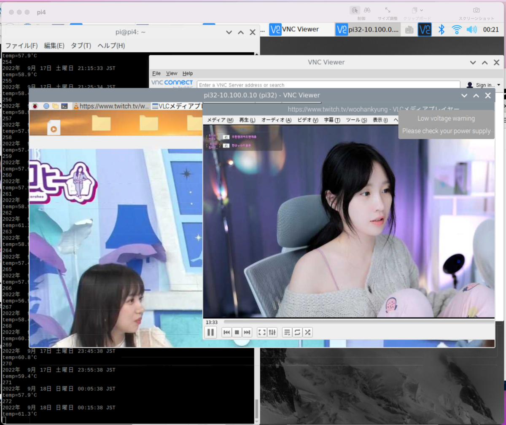Click VLC elapsed time 13:33
The width and height of the screenshot is (506, 425).
(x=211, y=322)
